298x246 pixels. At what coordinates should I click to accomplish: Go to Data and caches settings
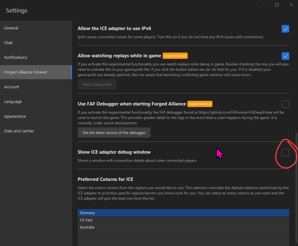tap(36, 131)
